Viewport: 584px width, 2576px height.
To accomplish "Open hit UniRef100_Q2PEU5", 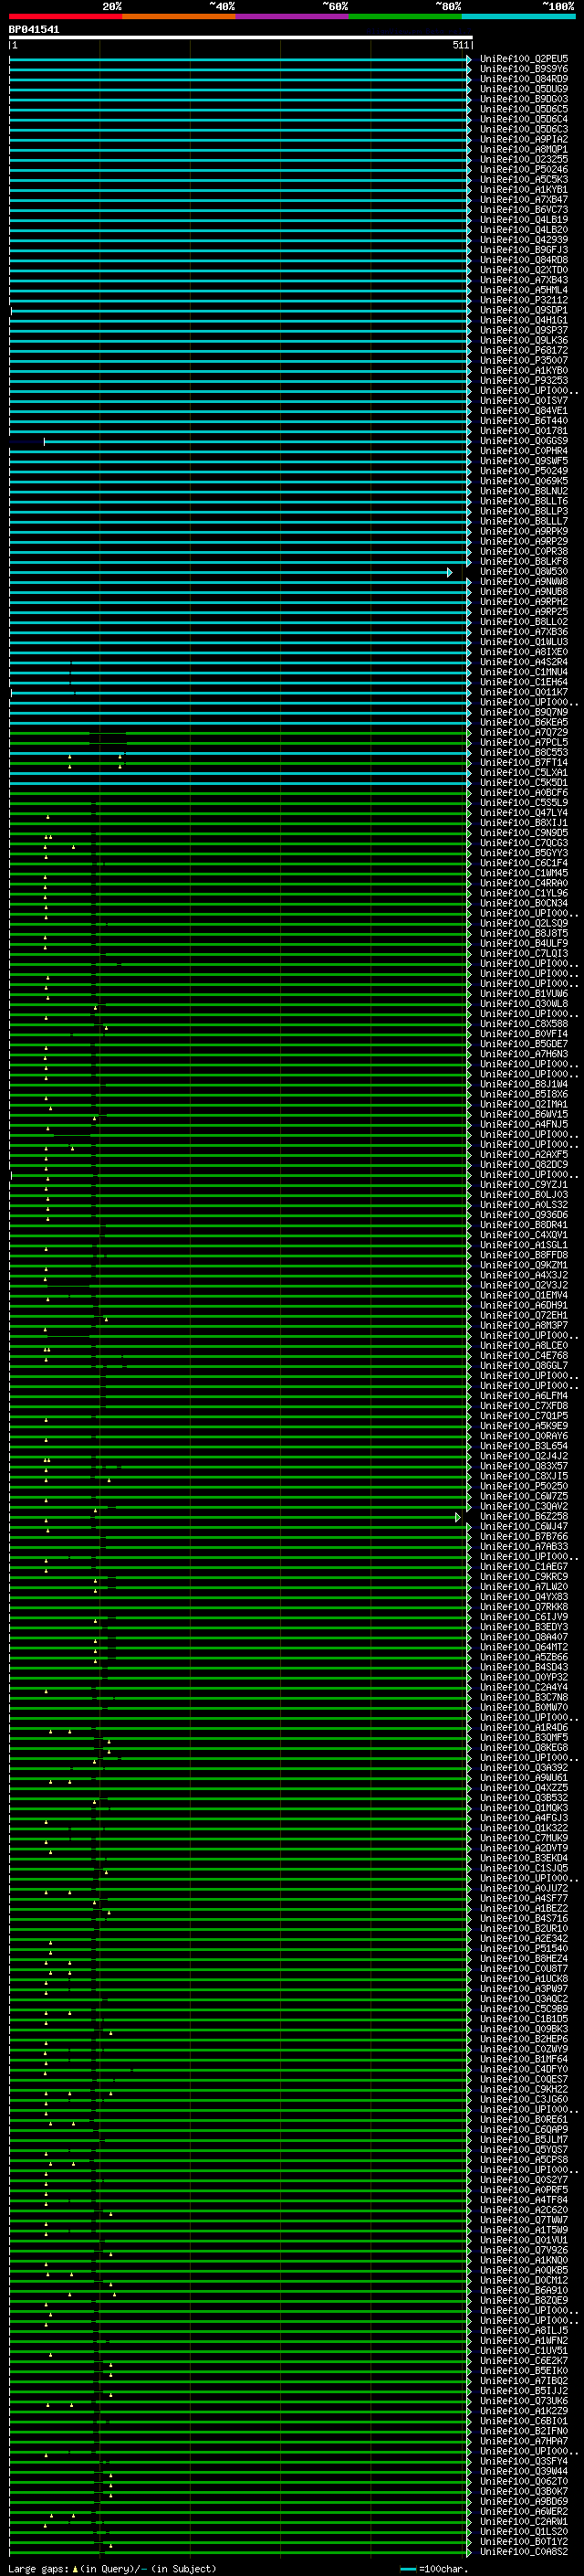I will 524,59.
